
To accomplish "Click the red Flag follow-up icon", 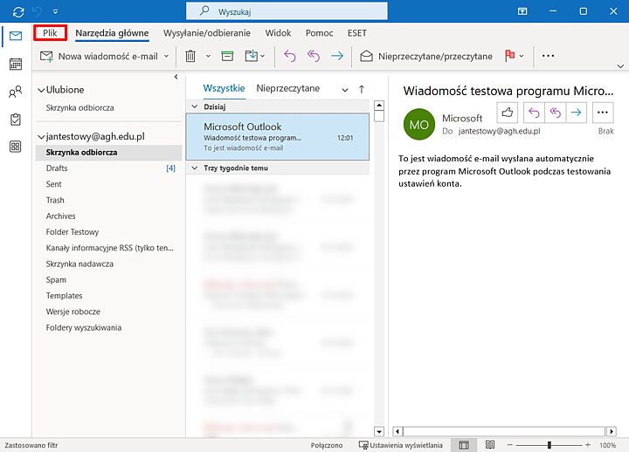I will tap(510, 56).
